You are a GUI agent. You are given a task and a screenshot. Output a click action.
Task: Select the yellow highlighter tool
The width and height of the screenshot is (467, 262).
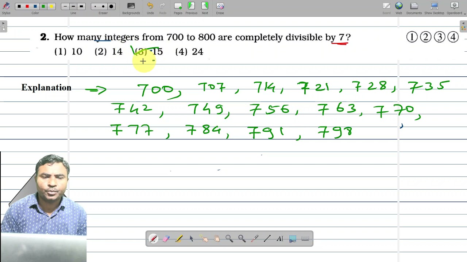click(x=179, y=239)
